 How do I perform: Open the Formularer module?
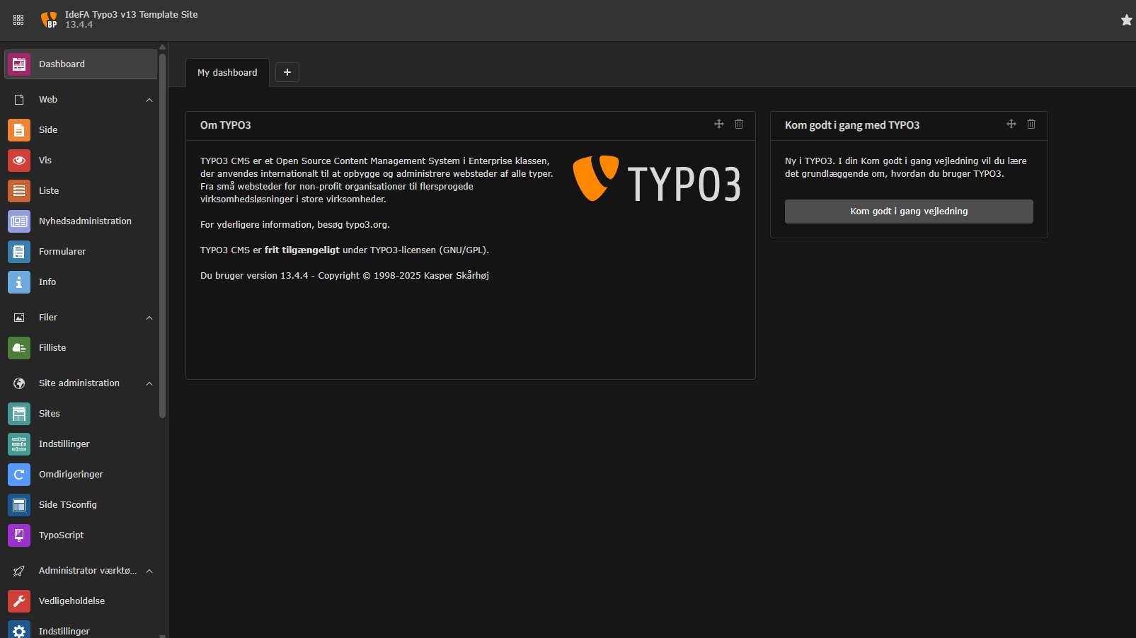(x=62, y=252)
